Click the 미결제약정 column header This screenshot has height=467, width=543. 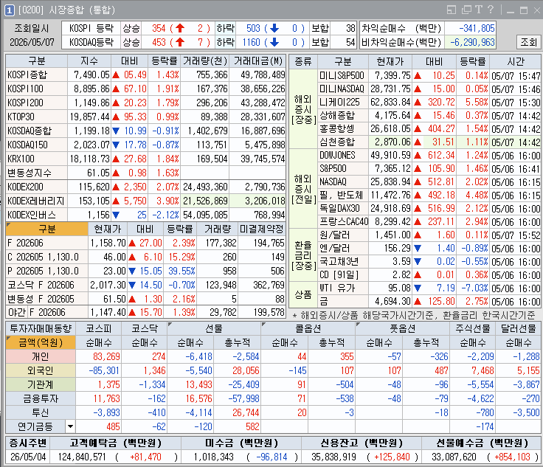pos(262,229)
